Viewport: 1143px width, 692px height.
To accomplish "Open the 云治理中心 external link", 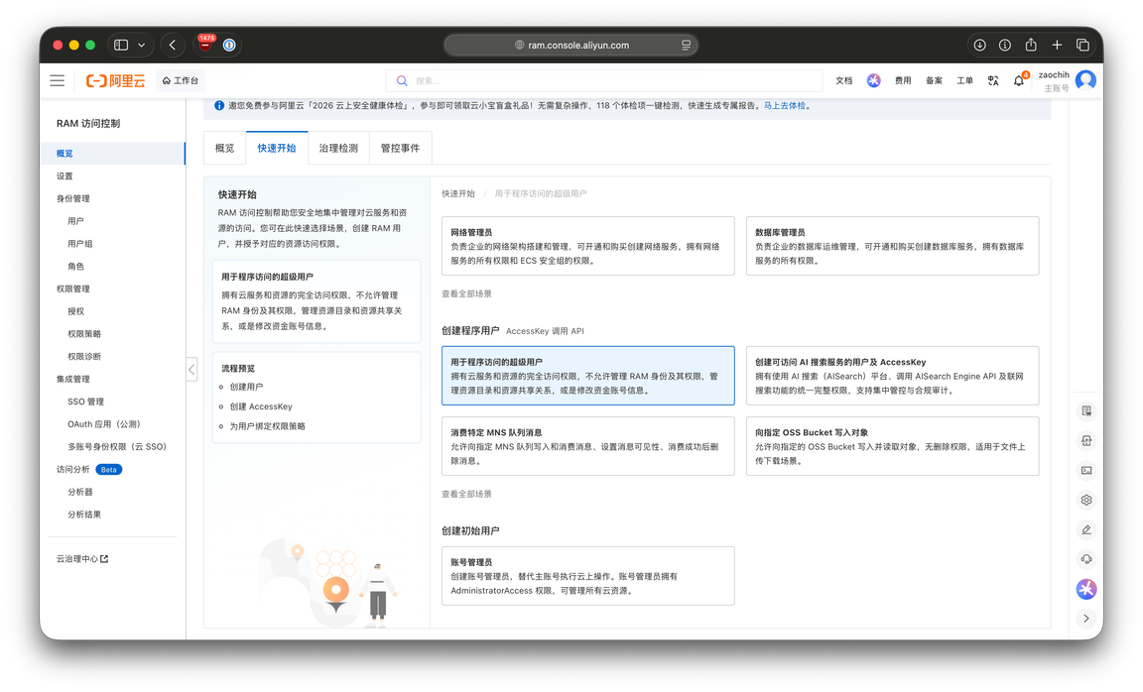I will click(82, 559).
